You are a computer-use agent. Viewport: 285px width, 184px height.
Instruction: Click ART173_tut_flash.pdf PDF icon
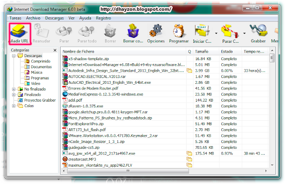click(65, 130)
